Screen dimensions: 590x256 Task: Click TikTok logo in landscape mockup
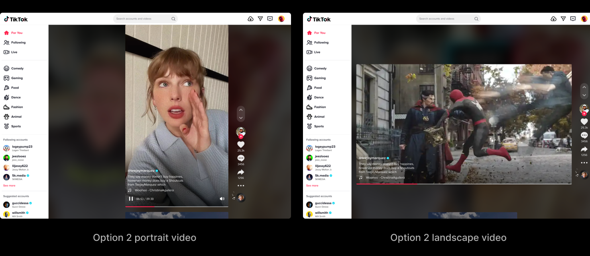click(x=319, y=19)
